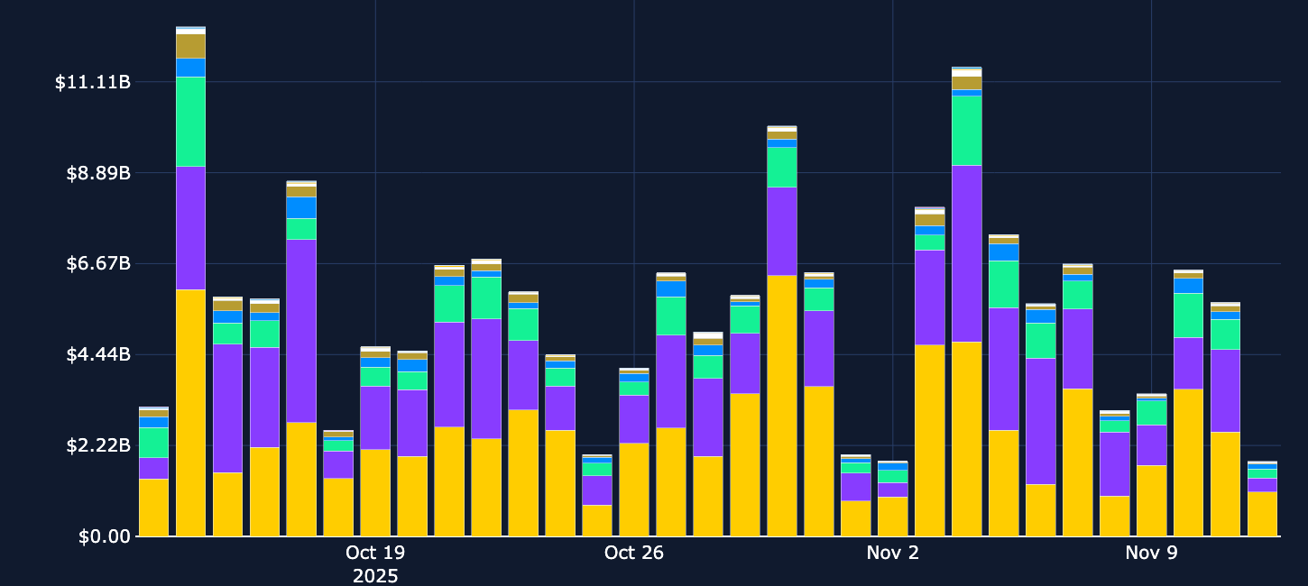Click the Oct 26 x-axis date label
Viewport: 1308px width, 586px height.
[634, 553]
